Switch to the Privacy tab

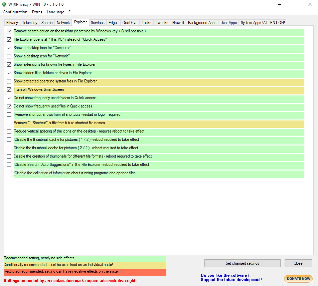tap(12, 23)
